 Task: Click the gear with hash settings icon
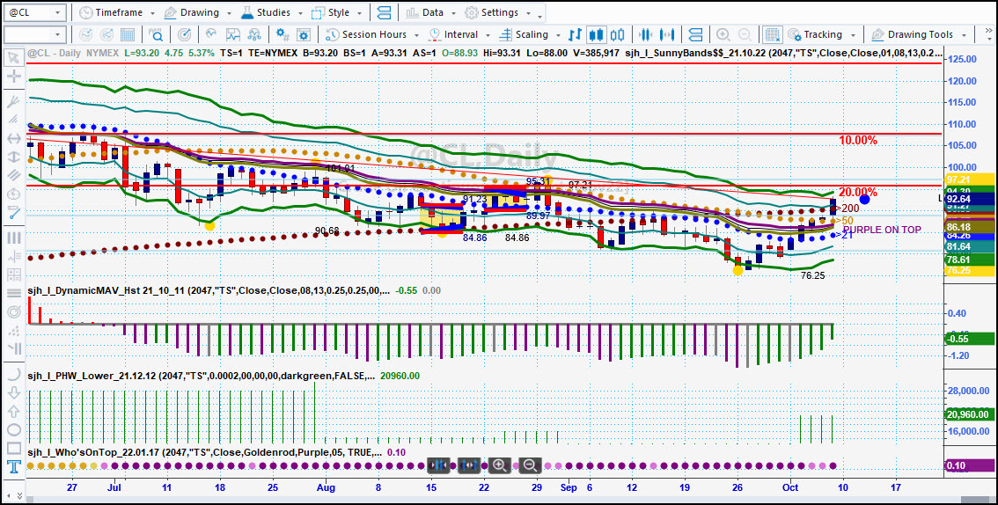tap(283, 34)
